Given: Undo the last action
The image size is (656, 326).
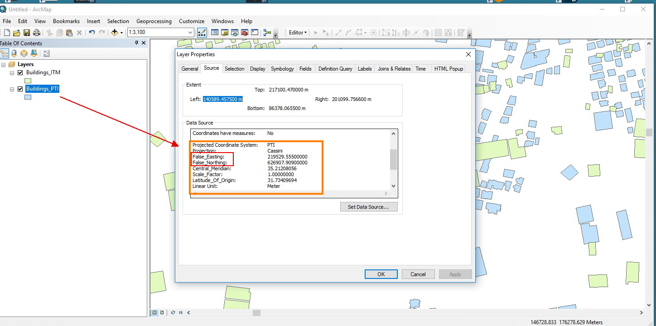Looking at the screenshot, I should pos(92,33).
